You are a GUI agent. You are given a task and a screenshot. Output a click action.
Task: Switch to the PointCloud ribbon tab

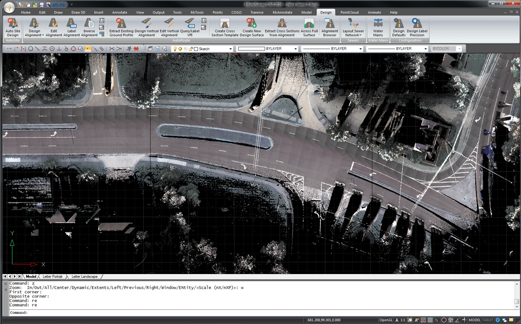click(349, 12)
